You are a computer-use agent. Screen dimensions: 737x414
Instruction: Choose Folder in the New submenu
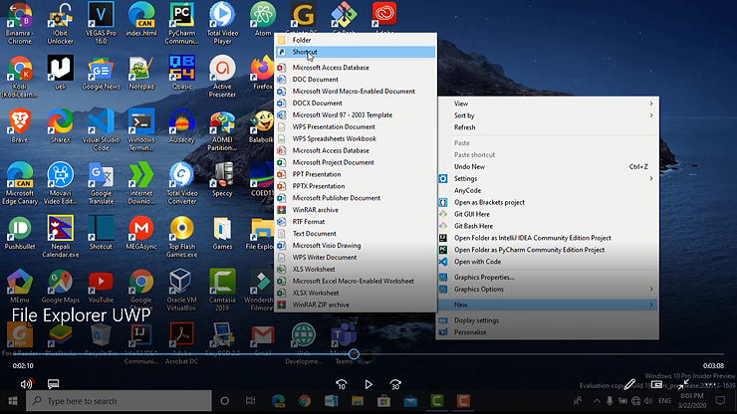[x=356, y=40]
